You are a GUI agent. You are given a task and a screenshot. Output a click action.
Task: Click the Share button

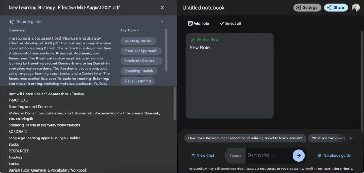pyautogui.click(x=336, y=8)
